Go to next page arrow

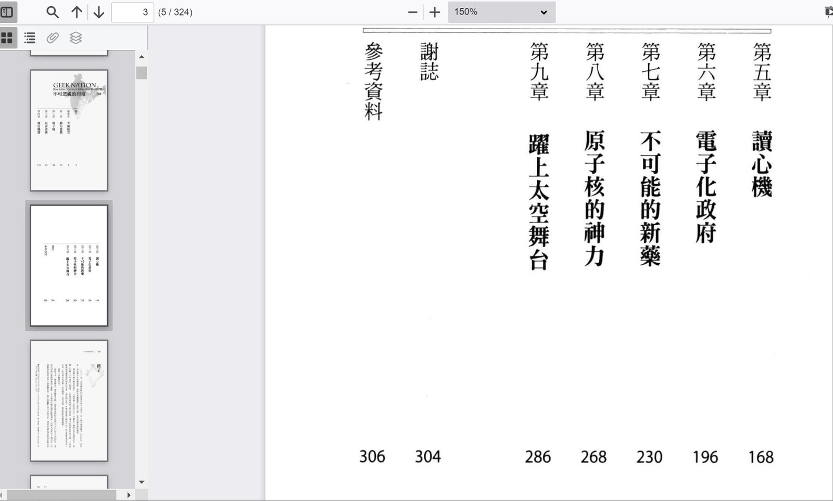click(x=98, y=12)
